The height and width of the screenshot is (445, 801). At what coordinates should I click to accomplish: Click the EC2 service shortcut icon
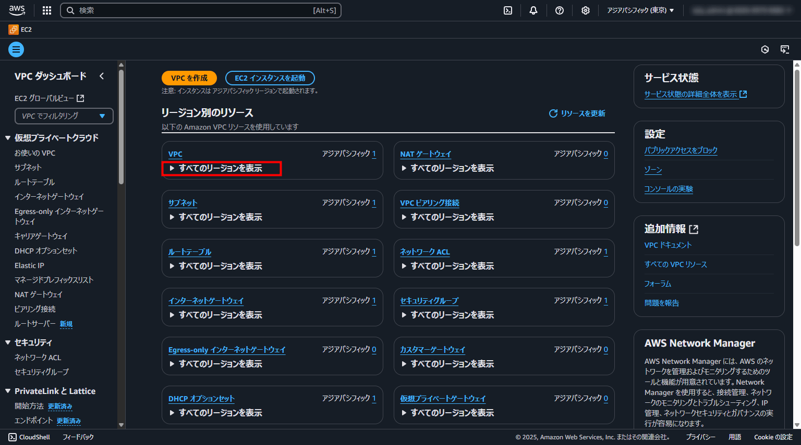(x=14, y=30)
